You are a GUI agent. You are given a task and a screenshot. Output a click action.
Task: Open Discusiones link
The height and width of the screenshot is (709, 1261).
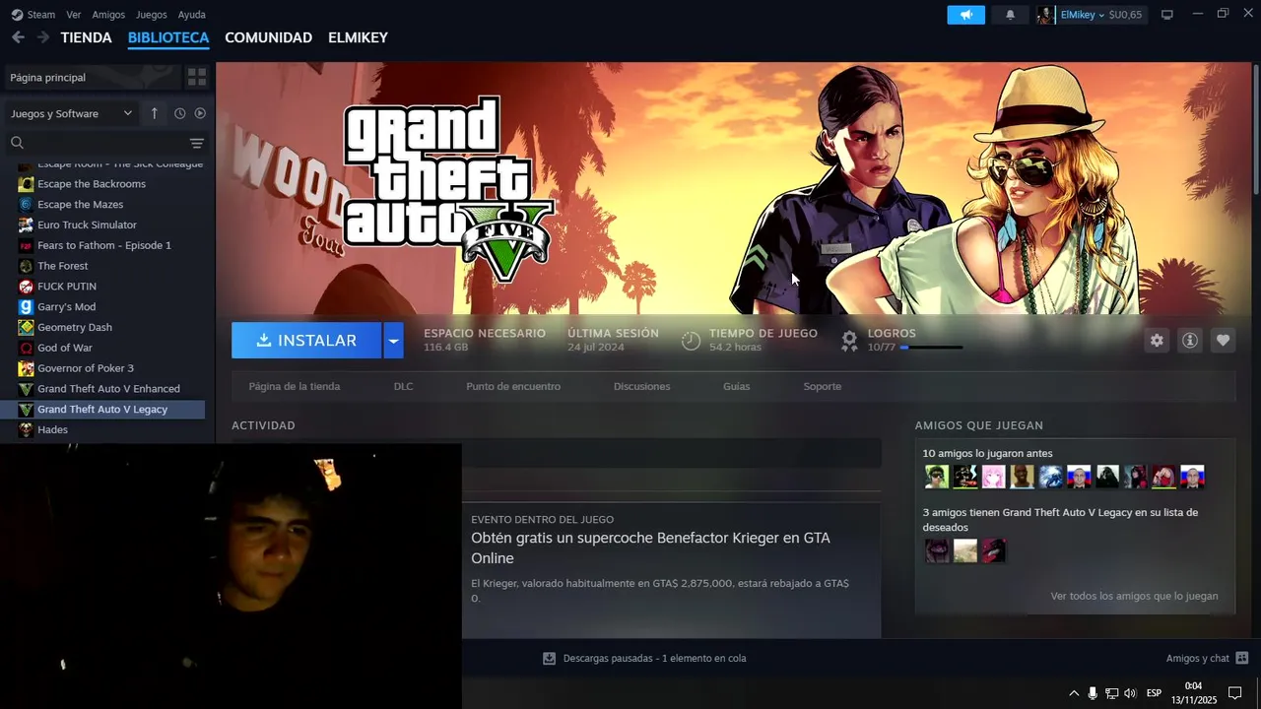point(641,386)
